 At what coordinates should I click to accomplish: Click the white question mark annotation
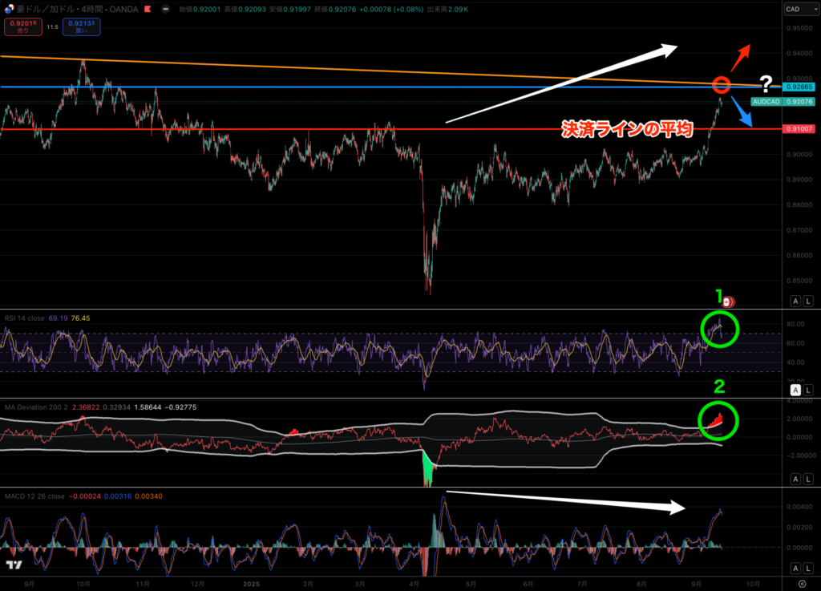click(766, 83)
